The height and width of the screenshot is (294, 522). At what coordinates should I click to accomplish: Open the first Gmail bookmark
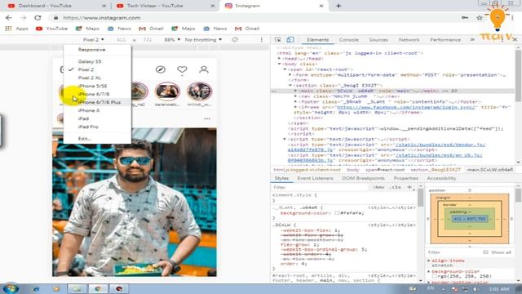[x=151, y=29]
